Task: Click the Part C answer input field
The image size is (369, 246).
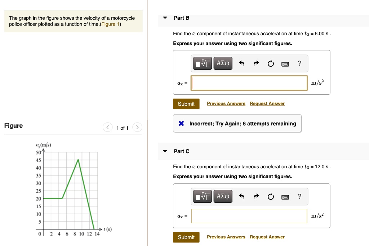Action: tap(249, 216)
